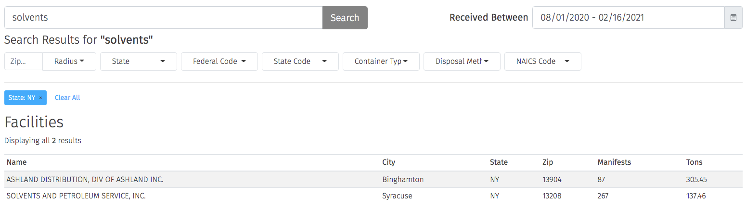This screenshot has height=209, width=746.
Task: Sort by the Manifests column header
Action: coord(614,162)
